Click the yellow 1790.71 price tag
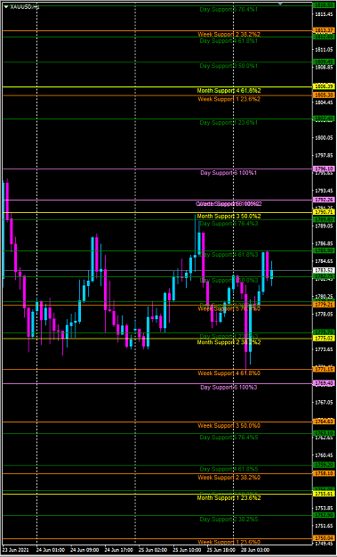This screenshot has width=337, height=557. point(324,212)
